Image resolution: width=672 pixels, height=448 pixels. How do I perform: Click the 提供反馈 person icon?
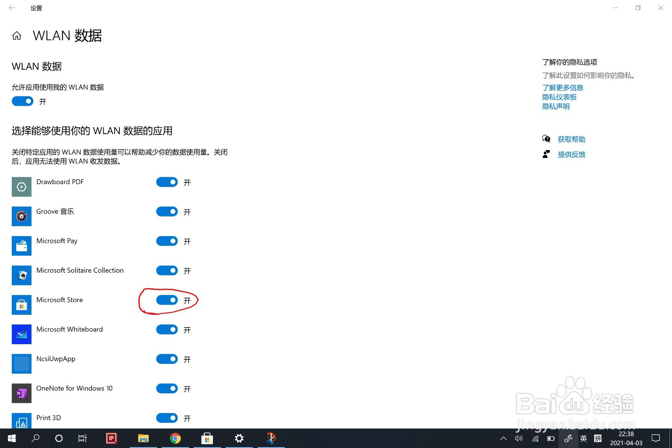[546, 154]
